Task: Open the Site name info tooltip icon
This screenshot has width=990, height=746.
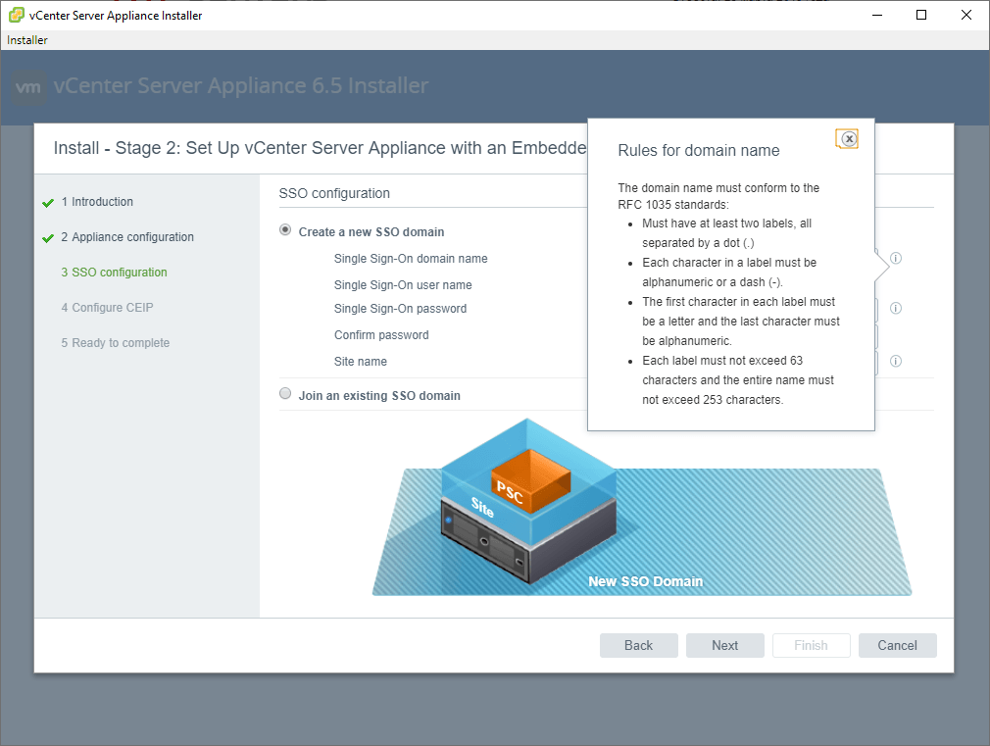Action: tap(896, 361)
